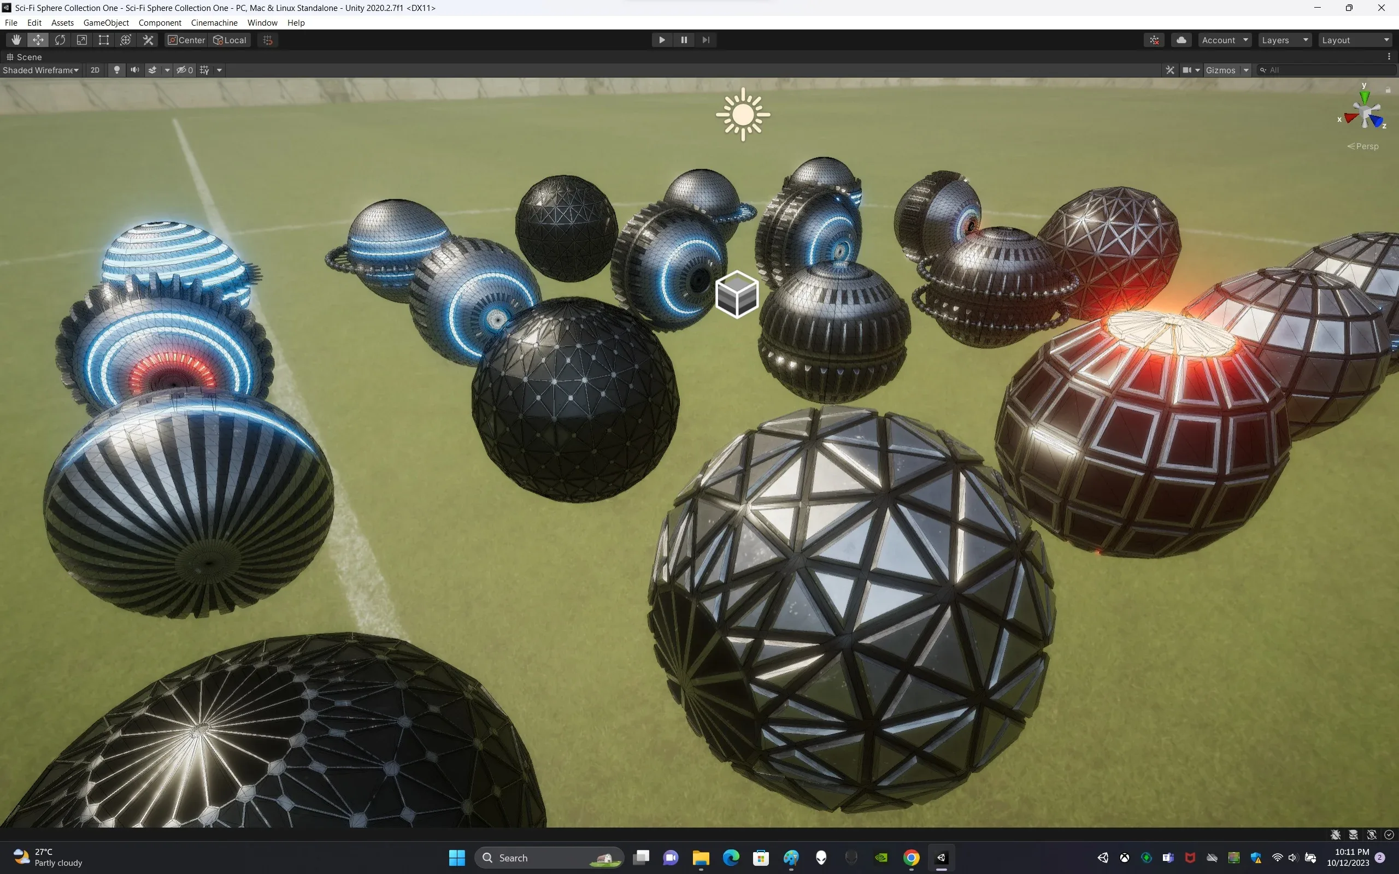
Task: Toggle scene lighting bulb
Action: 117,70
